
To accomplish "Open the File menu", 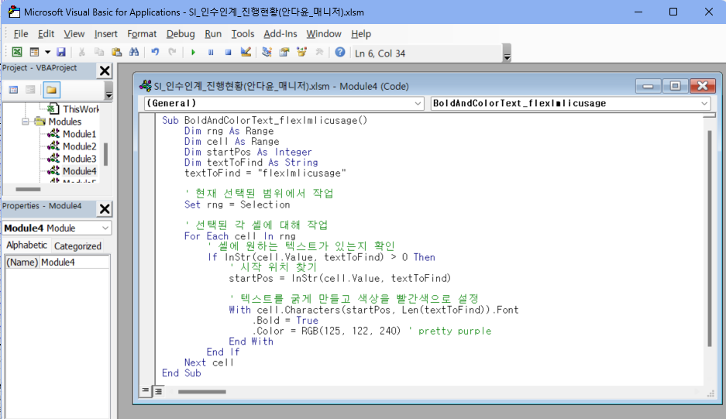I will click(x=21, y=34).
